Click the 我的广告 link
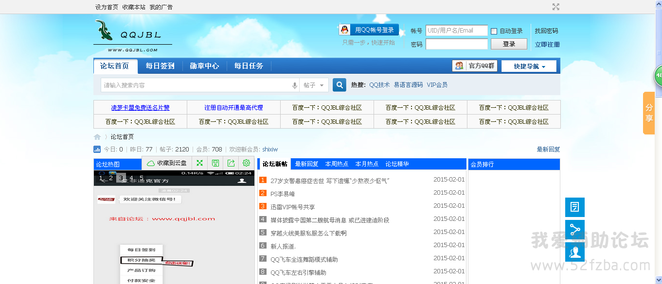 (161, 7)
